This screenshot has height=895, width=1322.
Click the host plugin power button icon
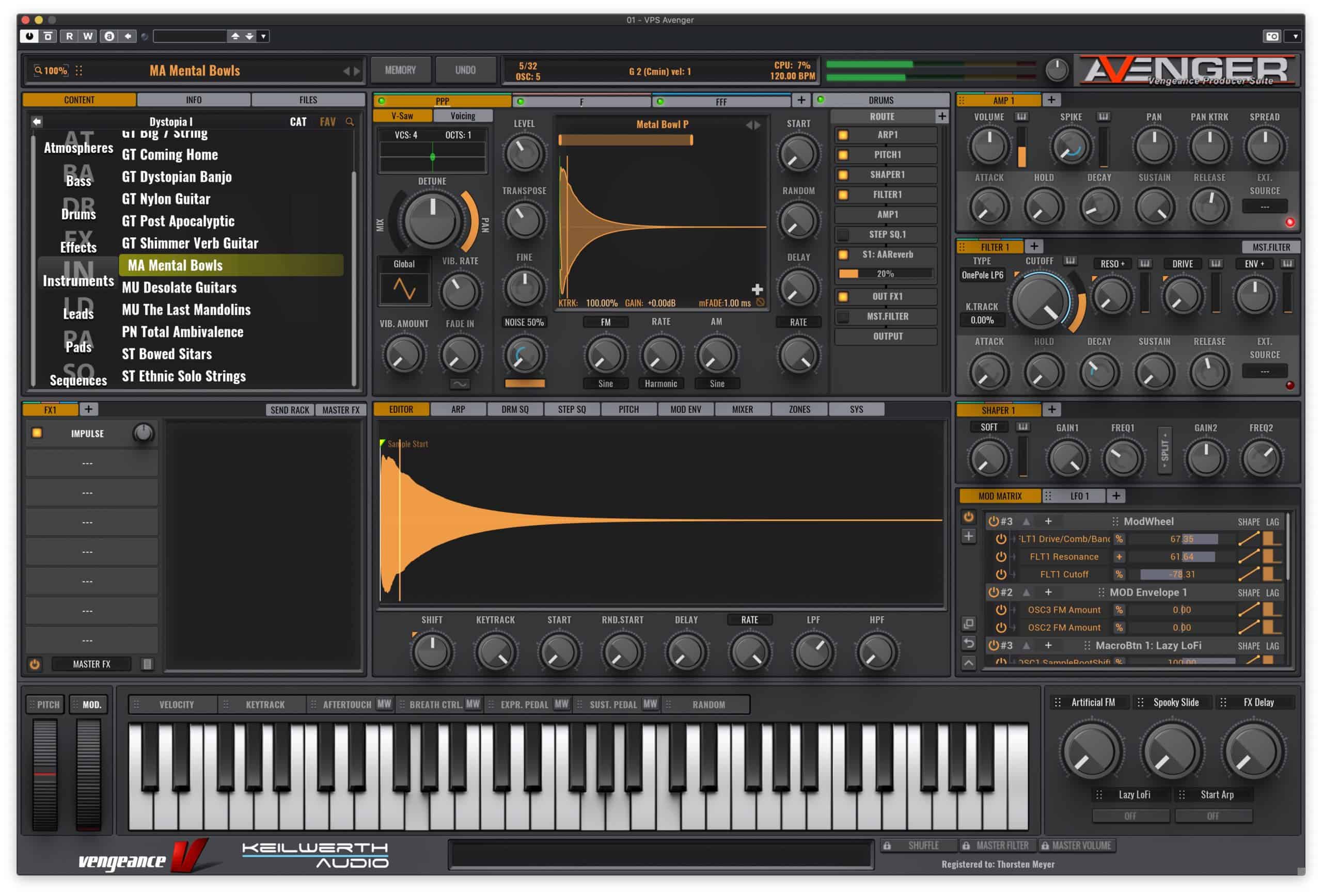click(29, 36)
